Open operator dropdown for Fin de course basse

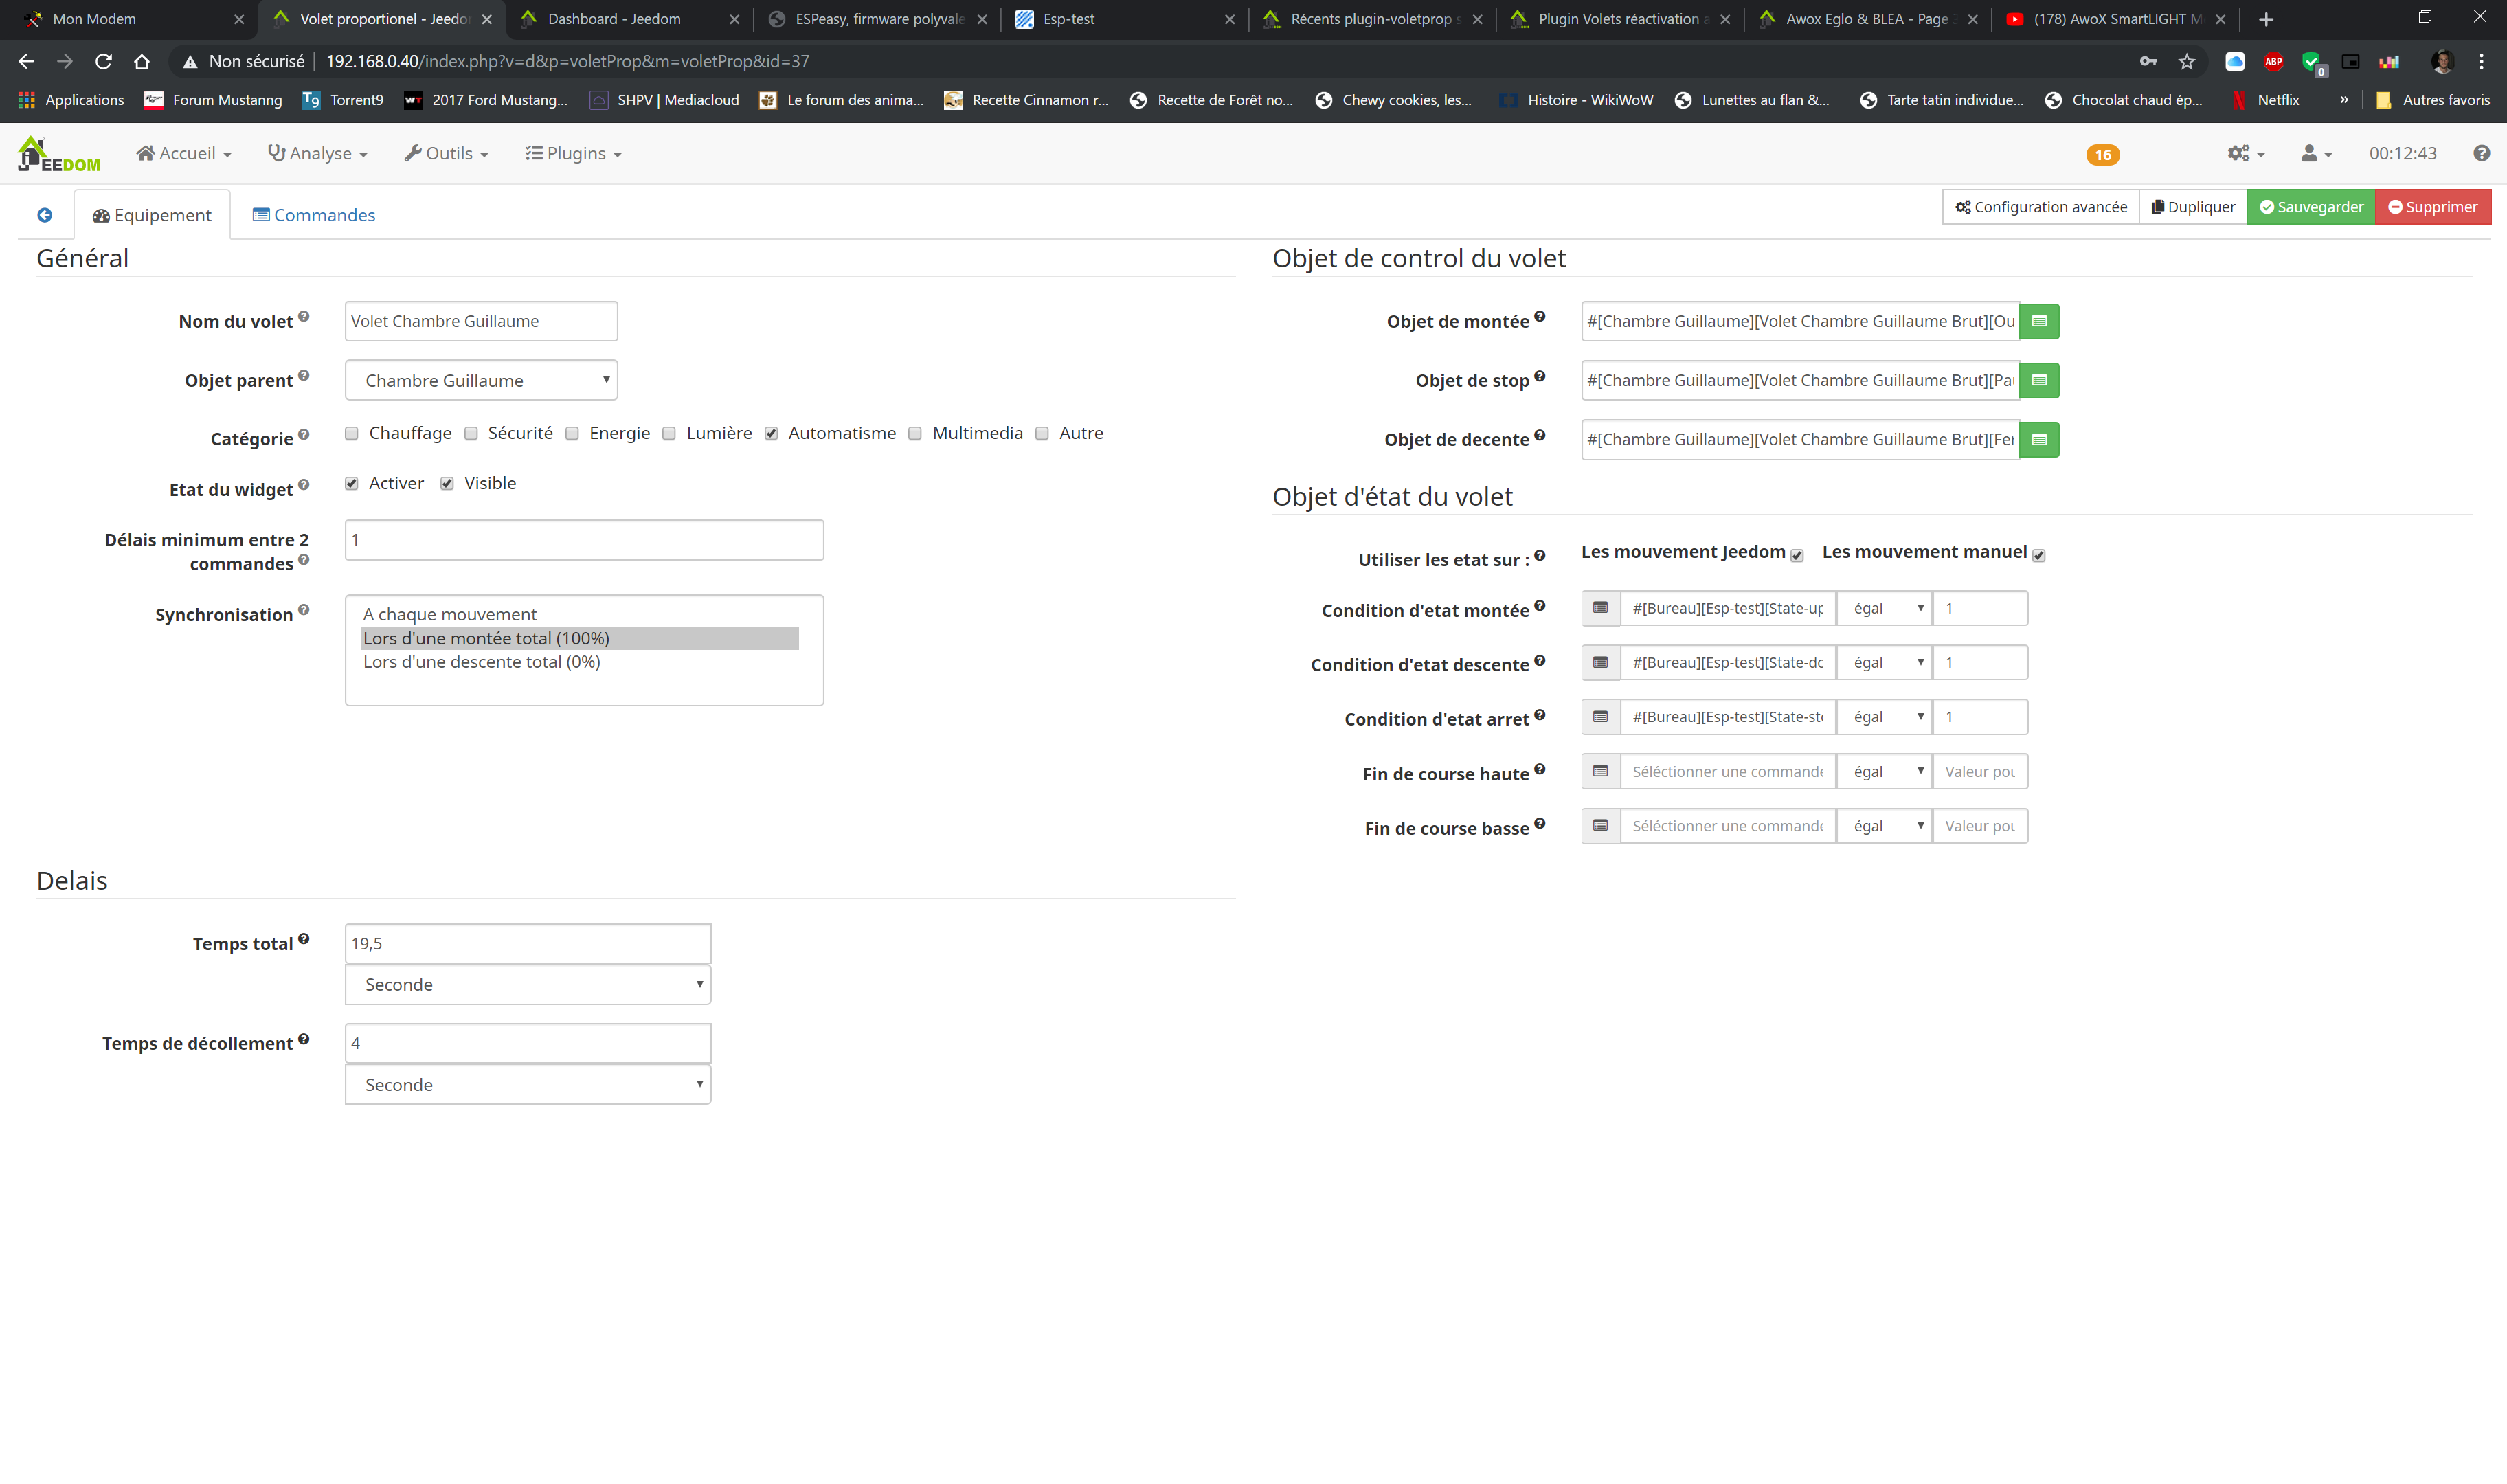[1884, 826]
